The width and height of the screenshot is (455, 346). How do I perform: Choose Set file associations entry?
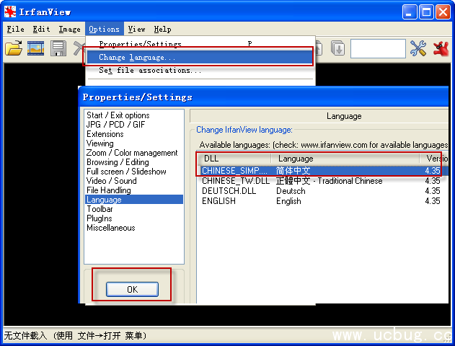pyautogui.click(x=200, y=70)
